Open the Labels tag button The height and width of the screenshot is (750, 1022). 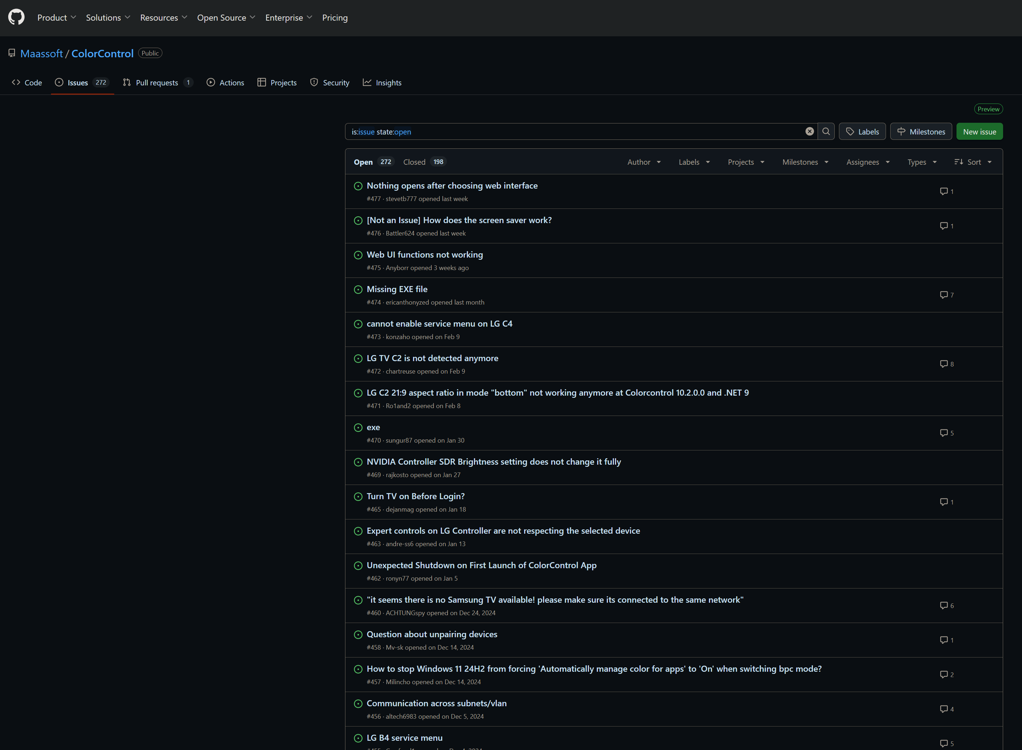[x=862, y=132]
